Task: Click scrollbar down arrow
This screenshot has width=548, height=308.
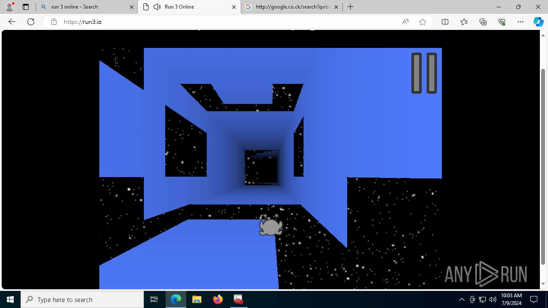Action: tap(544, 284)
